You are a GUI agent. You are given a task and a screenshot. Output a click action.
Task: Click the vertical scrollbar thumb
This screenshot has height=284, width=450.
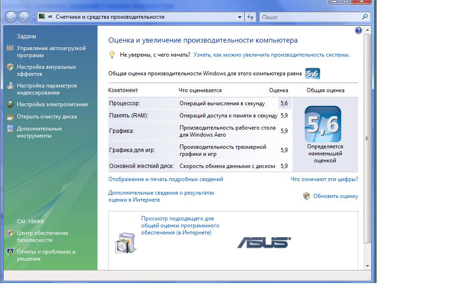(x=367, y=138)
